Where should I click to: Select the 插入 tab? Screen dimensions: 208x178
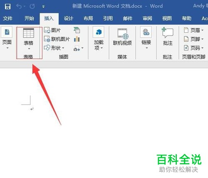coord(49,18)
